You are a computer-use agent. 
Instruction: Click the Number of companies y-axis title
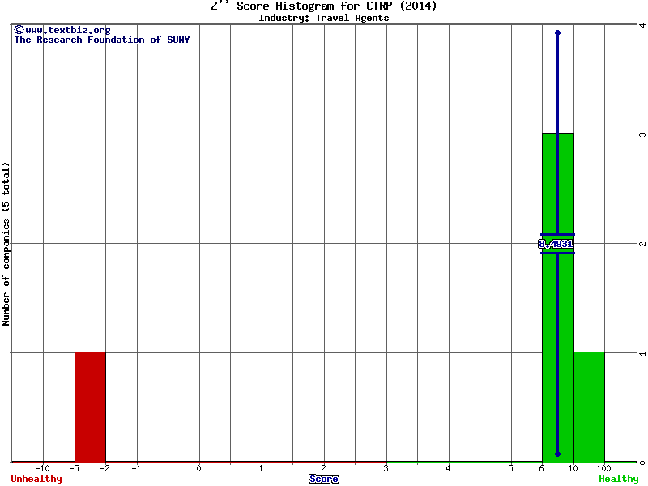point(6,243)
